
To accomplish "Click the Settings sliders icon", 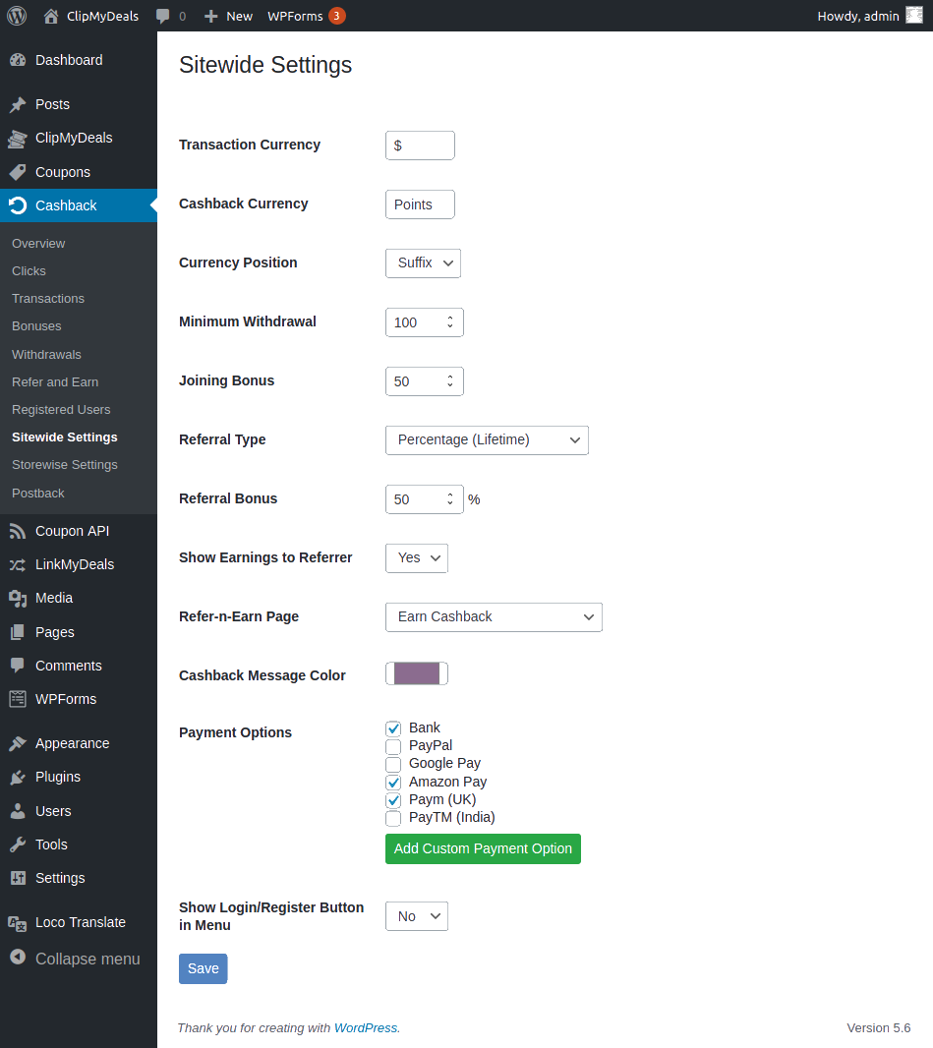I will tap(18, 878).
